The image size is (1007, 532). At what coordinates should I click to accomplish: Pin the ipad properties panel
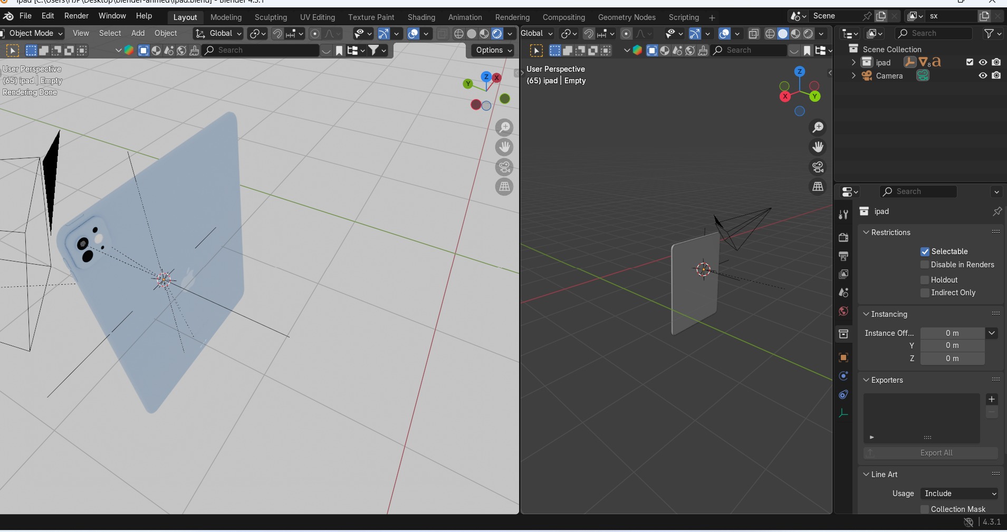[x=997, y=211]
